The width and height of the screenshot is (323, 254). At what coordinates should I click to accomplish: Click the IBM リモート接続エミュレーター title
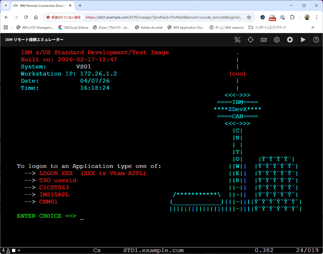34,40
